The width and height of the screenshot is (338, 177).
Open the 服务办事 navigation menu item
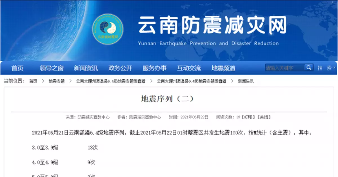click(x=154, y=68)
